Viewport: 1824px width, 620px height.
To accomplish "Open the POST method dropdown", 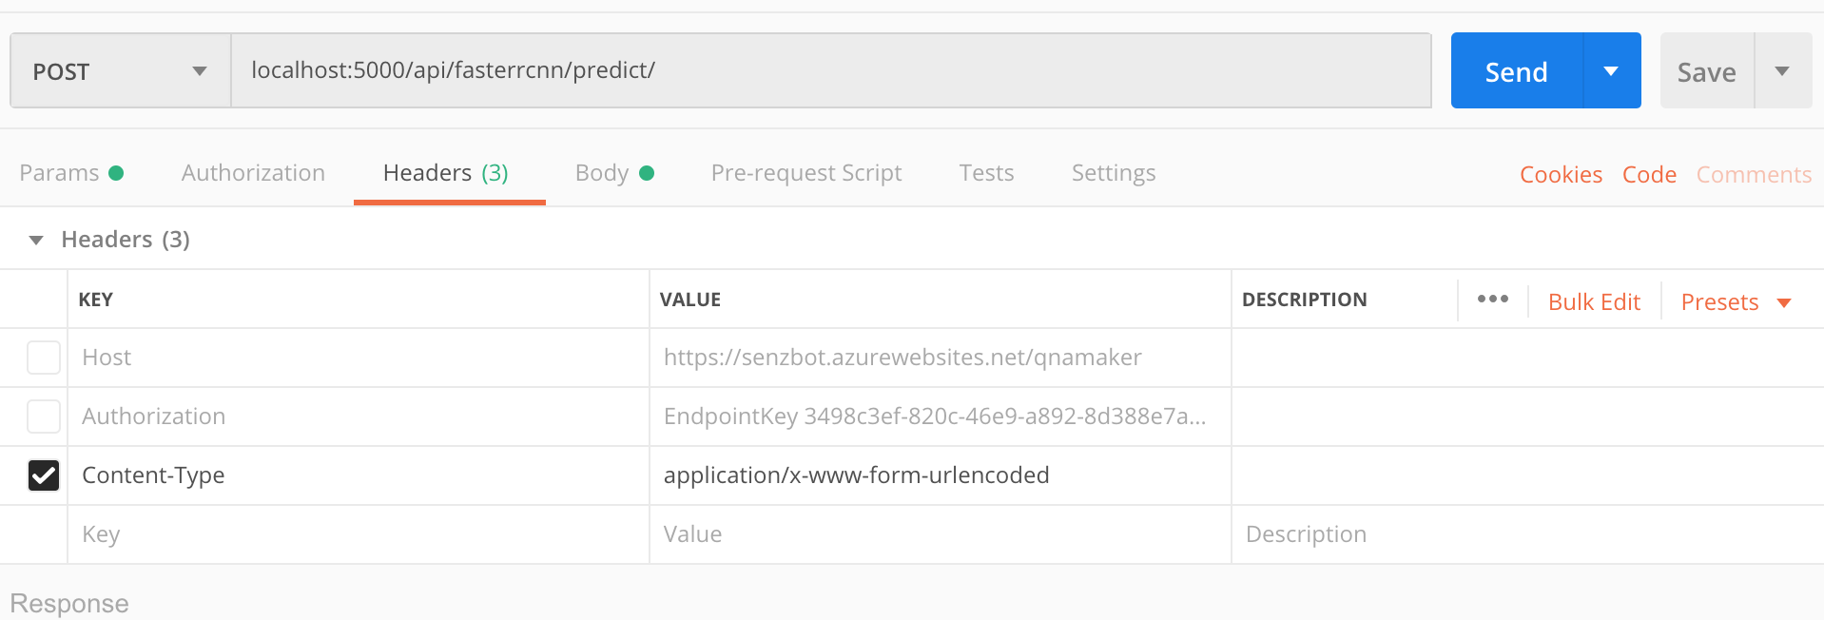I will (x=120, y=71).
